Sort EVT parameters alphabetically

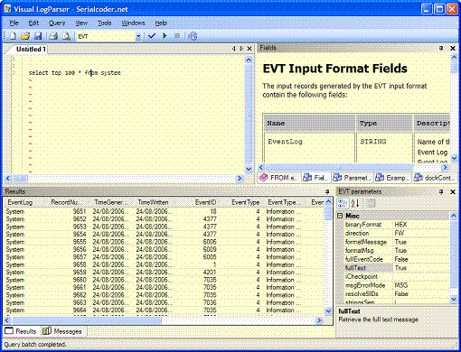pos(355,203)
